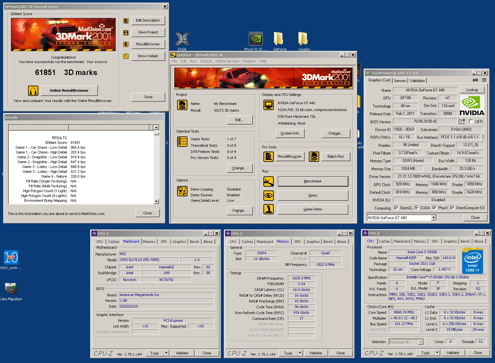Click the GPU-Z screenshot camera icon
Viewport: 495px width, 363px height.
(475, 80)
